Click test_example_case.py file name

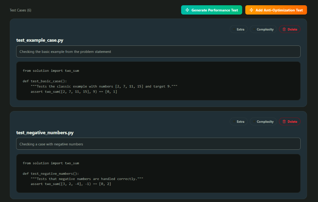[40, 40]
